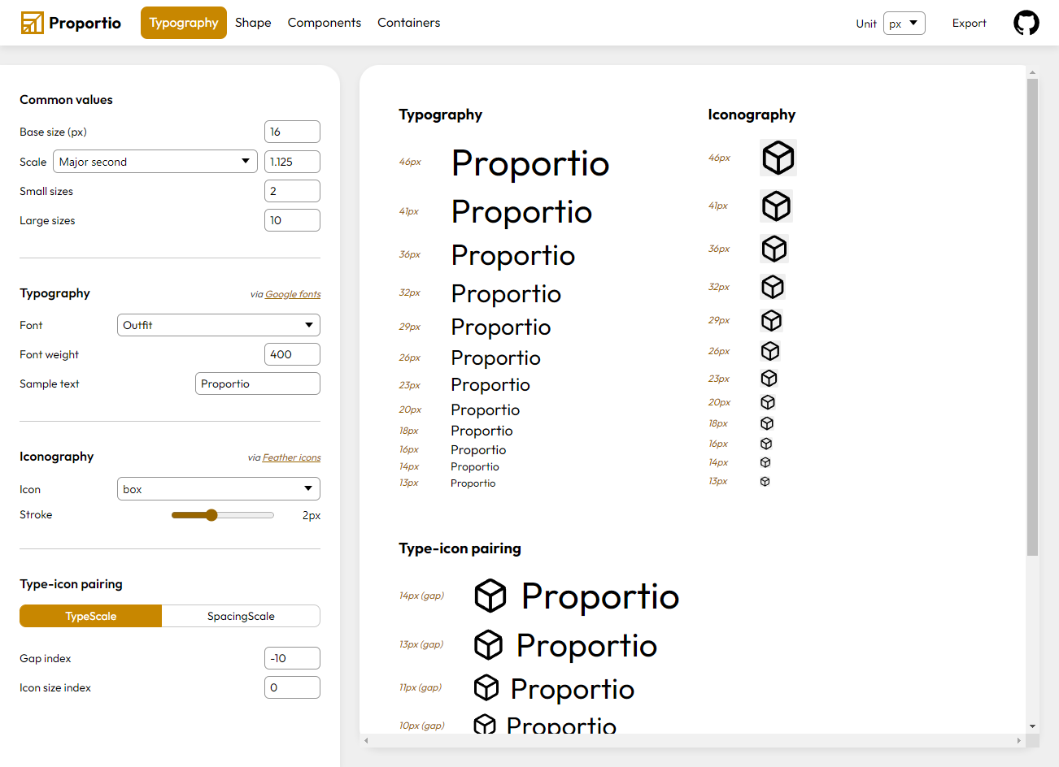Switch pairing to SpacingScale

click(241, 616)
